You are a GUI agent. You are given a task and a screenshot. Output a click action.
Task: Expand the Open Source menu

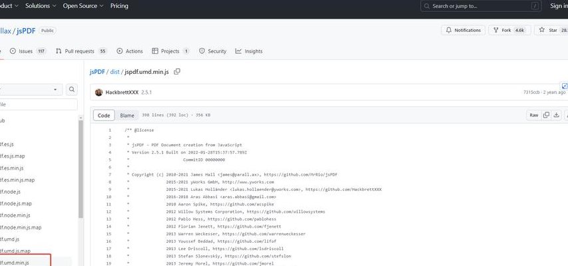[83, 6]
